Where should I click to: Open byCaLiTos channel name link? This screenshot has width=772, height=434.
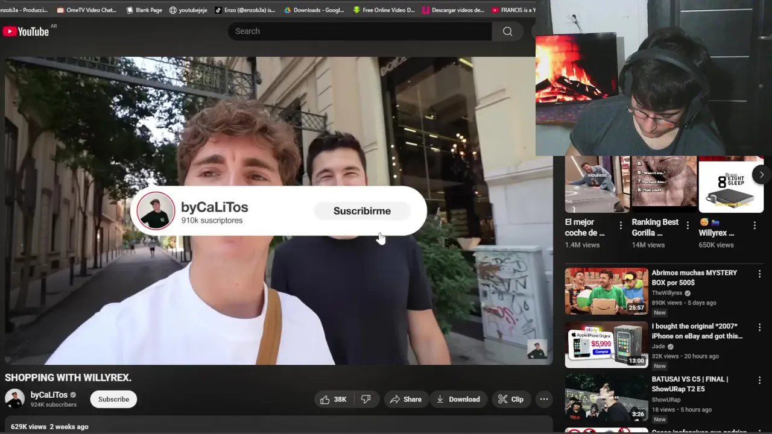49,395
